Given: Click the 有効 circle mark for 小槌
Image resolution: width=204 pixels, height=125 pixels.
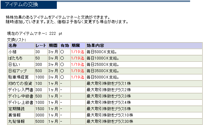Looking at the screenshot, I should [62, 52].
